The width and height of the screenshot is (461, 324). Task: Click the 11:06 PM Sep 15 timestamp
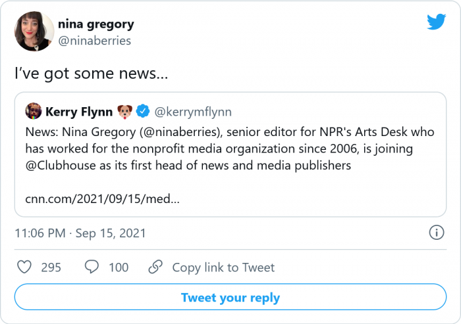[x=80, y=233]
